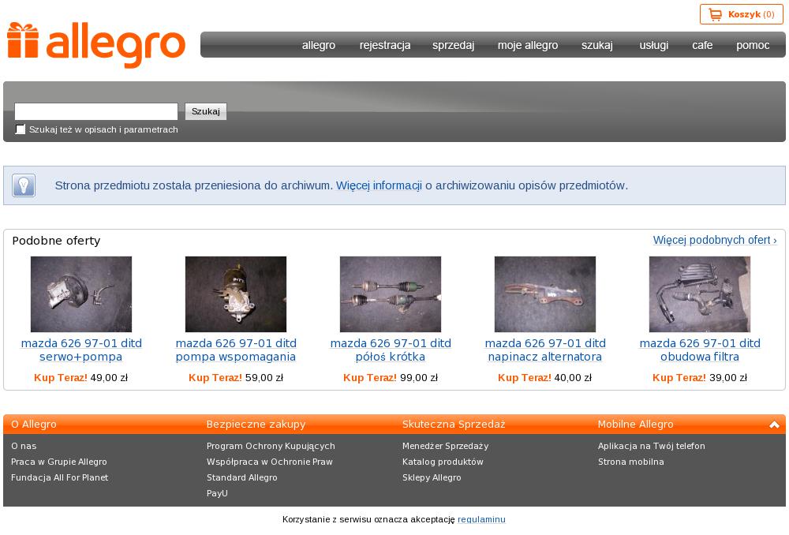Screen dimensions: 789x535
Task: Enable searching in descriptions and parameters
Action: point(21,129)
